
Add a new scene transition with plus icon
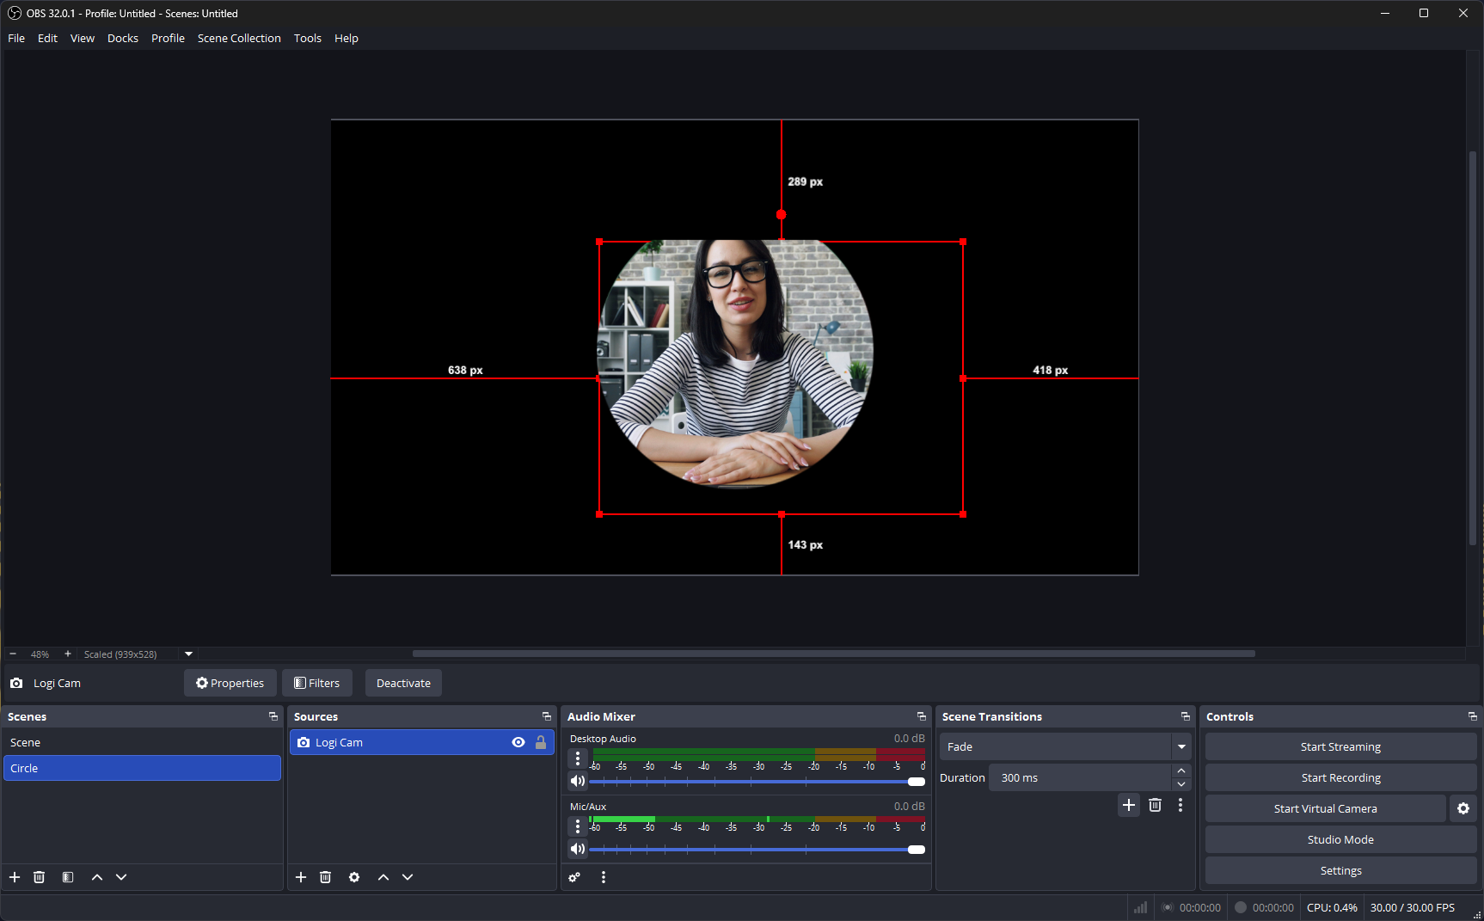pyautogui.click(x=1129, y=805)
